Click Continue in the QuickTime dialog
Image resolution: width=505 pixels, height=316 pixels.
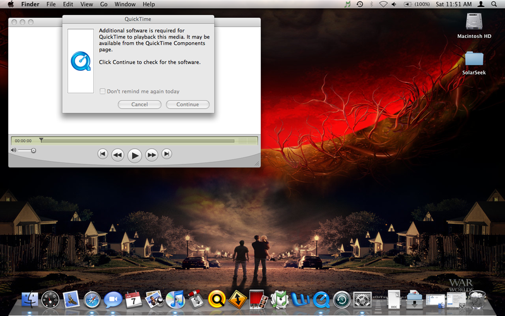coord(187,104)
